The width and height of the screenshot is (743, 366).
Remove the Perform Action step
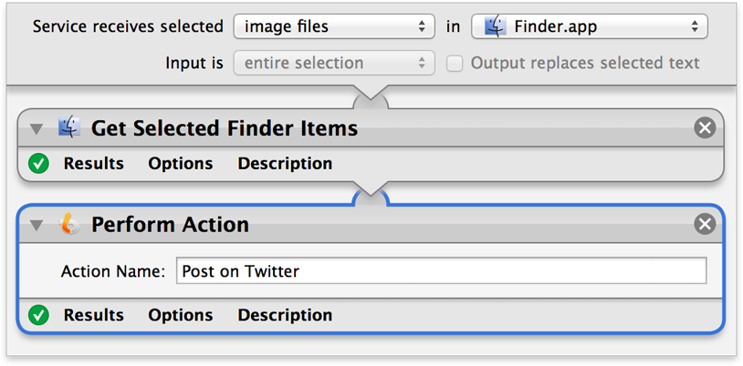[x=705, y=224]
